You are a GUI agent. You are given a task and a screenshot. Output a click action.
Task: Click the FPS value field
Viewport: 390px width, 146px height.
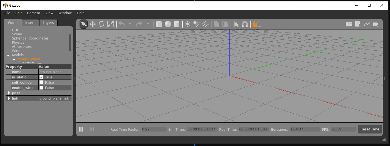coord(343,129)
